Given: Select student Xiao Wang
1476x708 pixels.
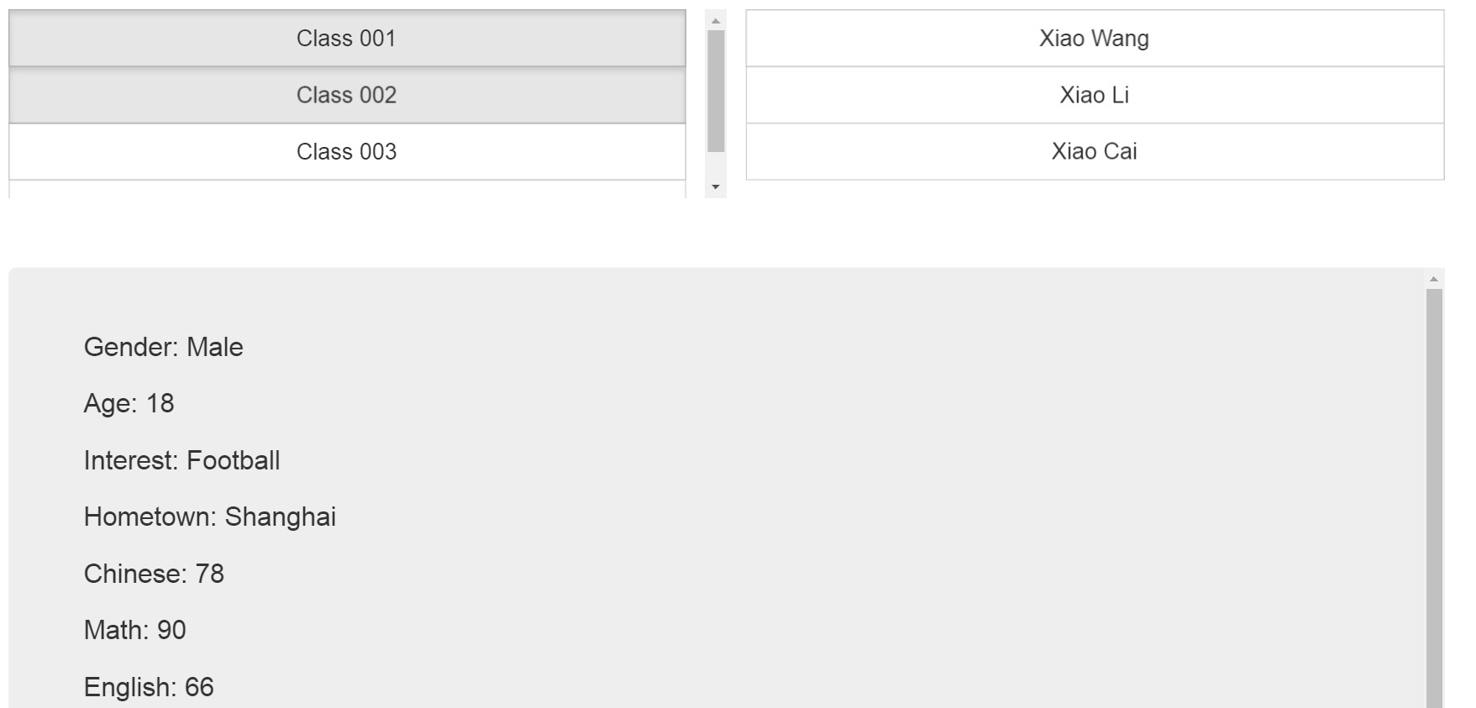Looking at the screenshot, I should click(1094, 39).
